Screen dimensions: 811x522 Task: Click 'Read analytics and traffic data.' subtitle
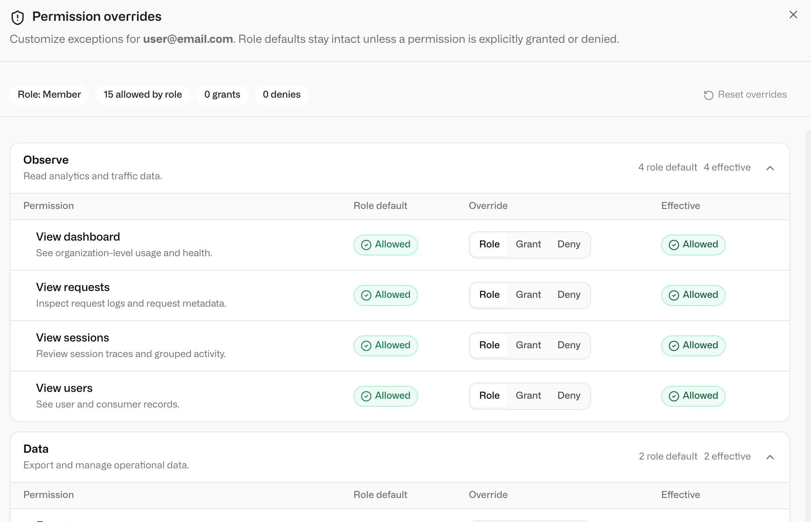pyautogui.click(x=93, y=176)
